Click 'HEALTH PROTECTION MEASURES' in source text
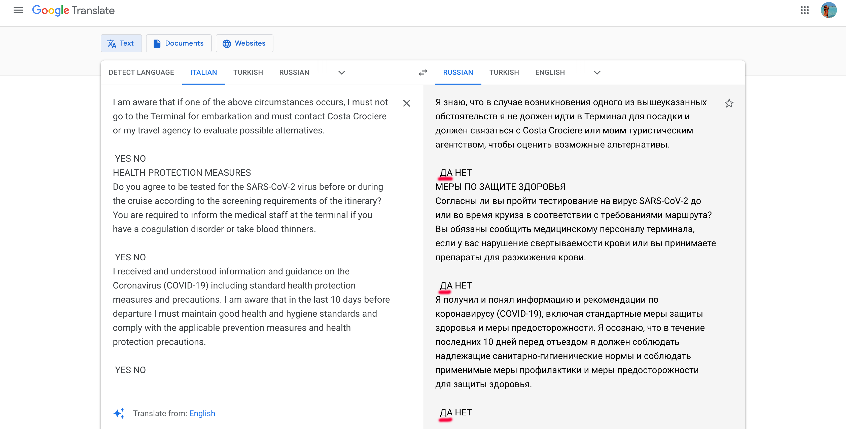Image resolution: width=846 pixels, height=429 pixels. click(x=182, y=172)
